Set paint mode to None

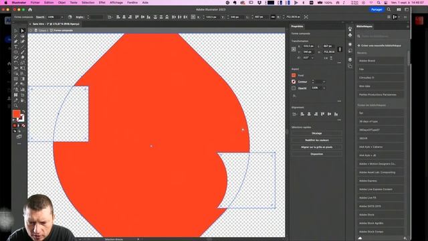click(23, 125)
